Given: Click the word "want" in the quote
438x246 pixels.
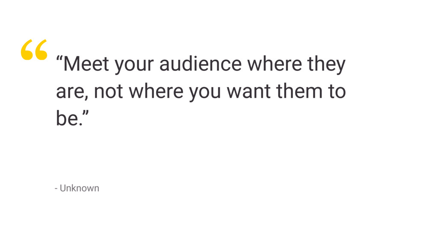Looking at the screenshot, I should pyautogui.click(x=249, y=91).
